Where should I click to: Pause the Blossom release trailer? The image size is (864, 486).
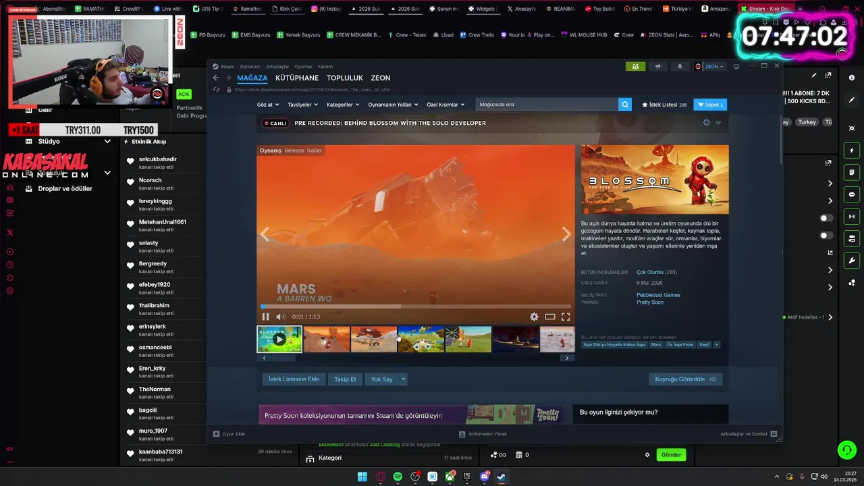point(265,317)
